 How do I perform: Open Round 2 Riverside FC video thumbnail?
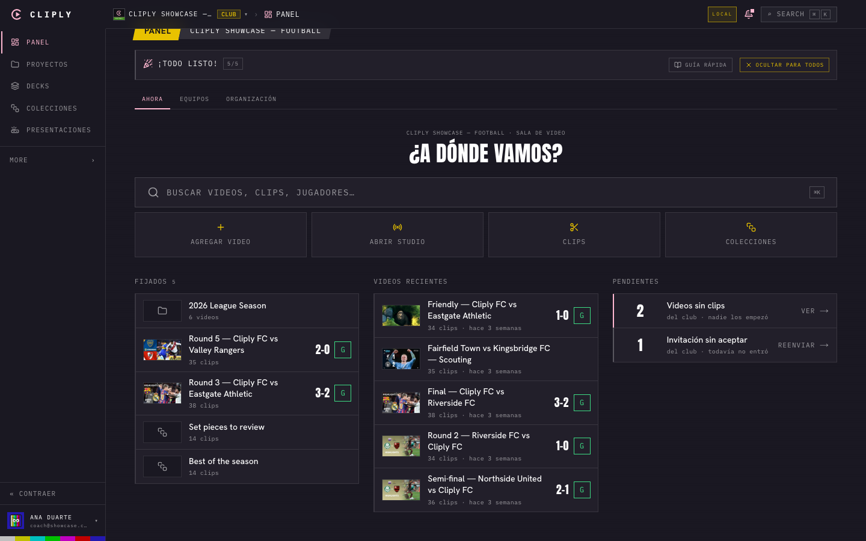(401, 446)
